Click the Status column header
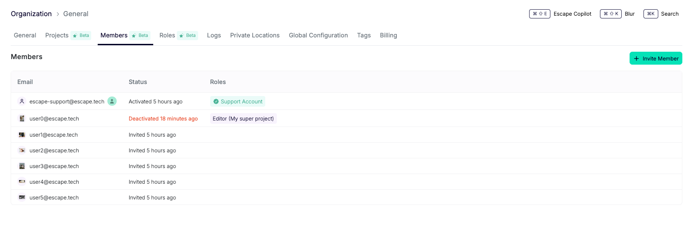Viewport: 693px width, 241px height. (138, 82)
